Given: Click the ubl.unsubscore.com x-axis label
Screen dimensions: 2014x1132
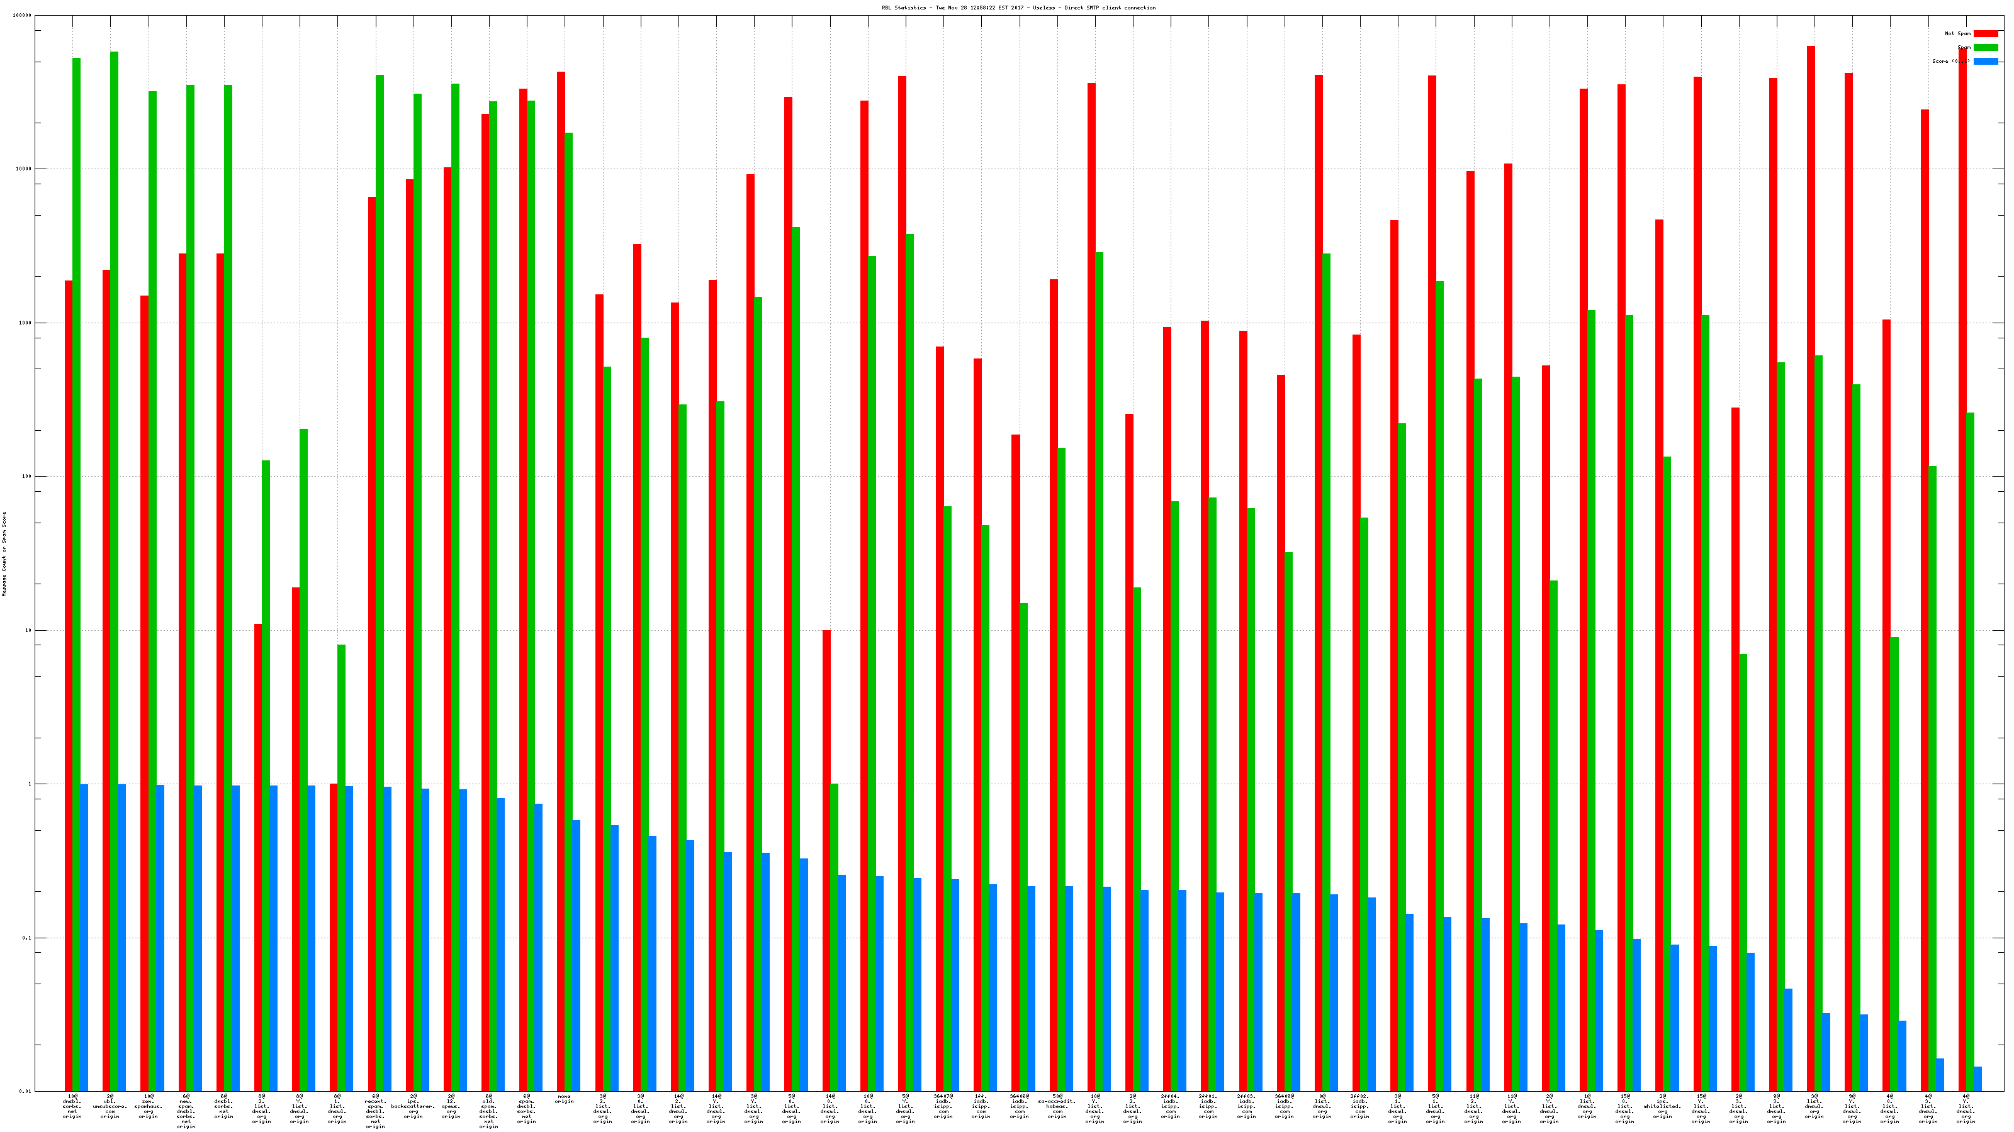Looking at the screenshot, I should click(110, 1106).
